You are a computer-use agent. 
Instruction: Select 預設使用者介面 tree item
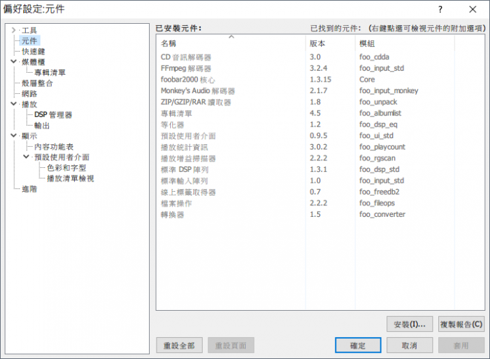point(62,157)
